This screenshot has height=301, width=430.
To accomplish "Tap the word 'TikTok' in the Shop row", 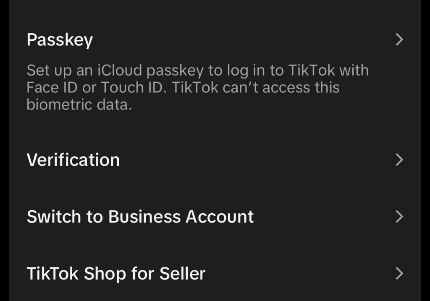I will 52,274.
